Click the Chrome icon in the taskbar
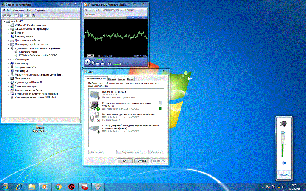Image resolution: width=306 pixels, height=191 pixels. pos(58,186)
